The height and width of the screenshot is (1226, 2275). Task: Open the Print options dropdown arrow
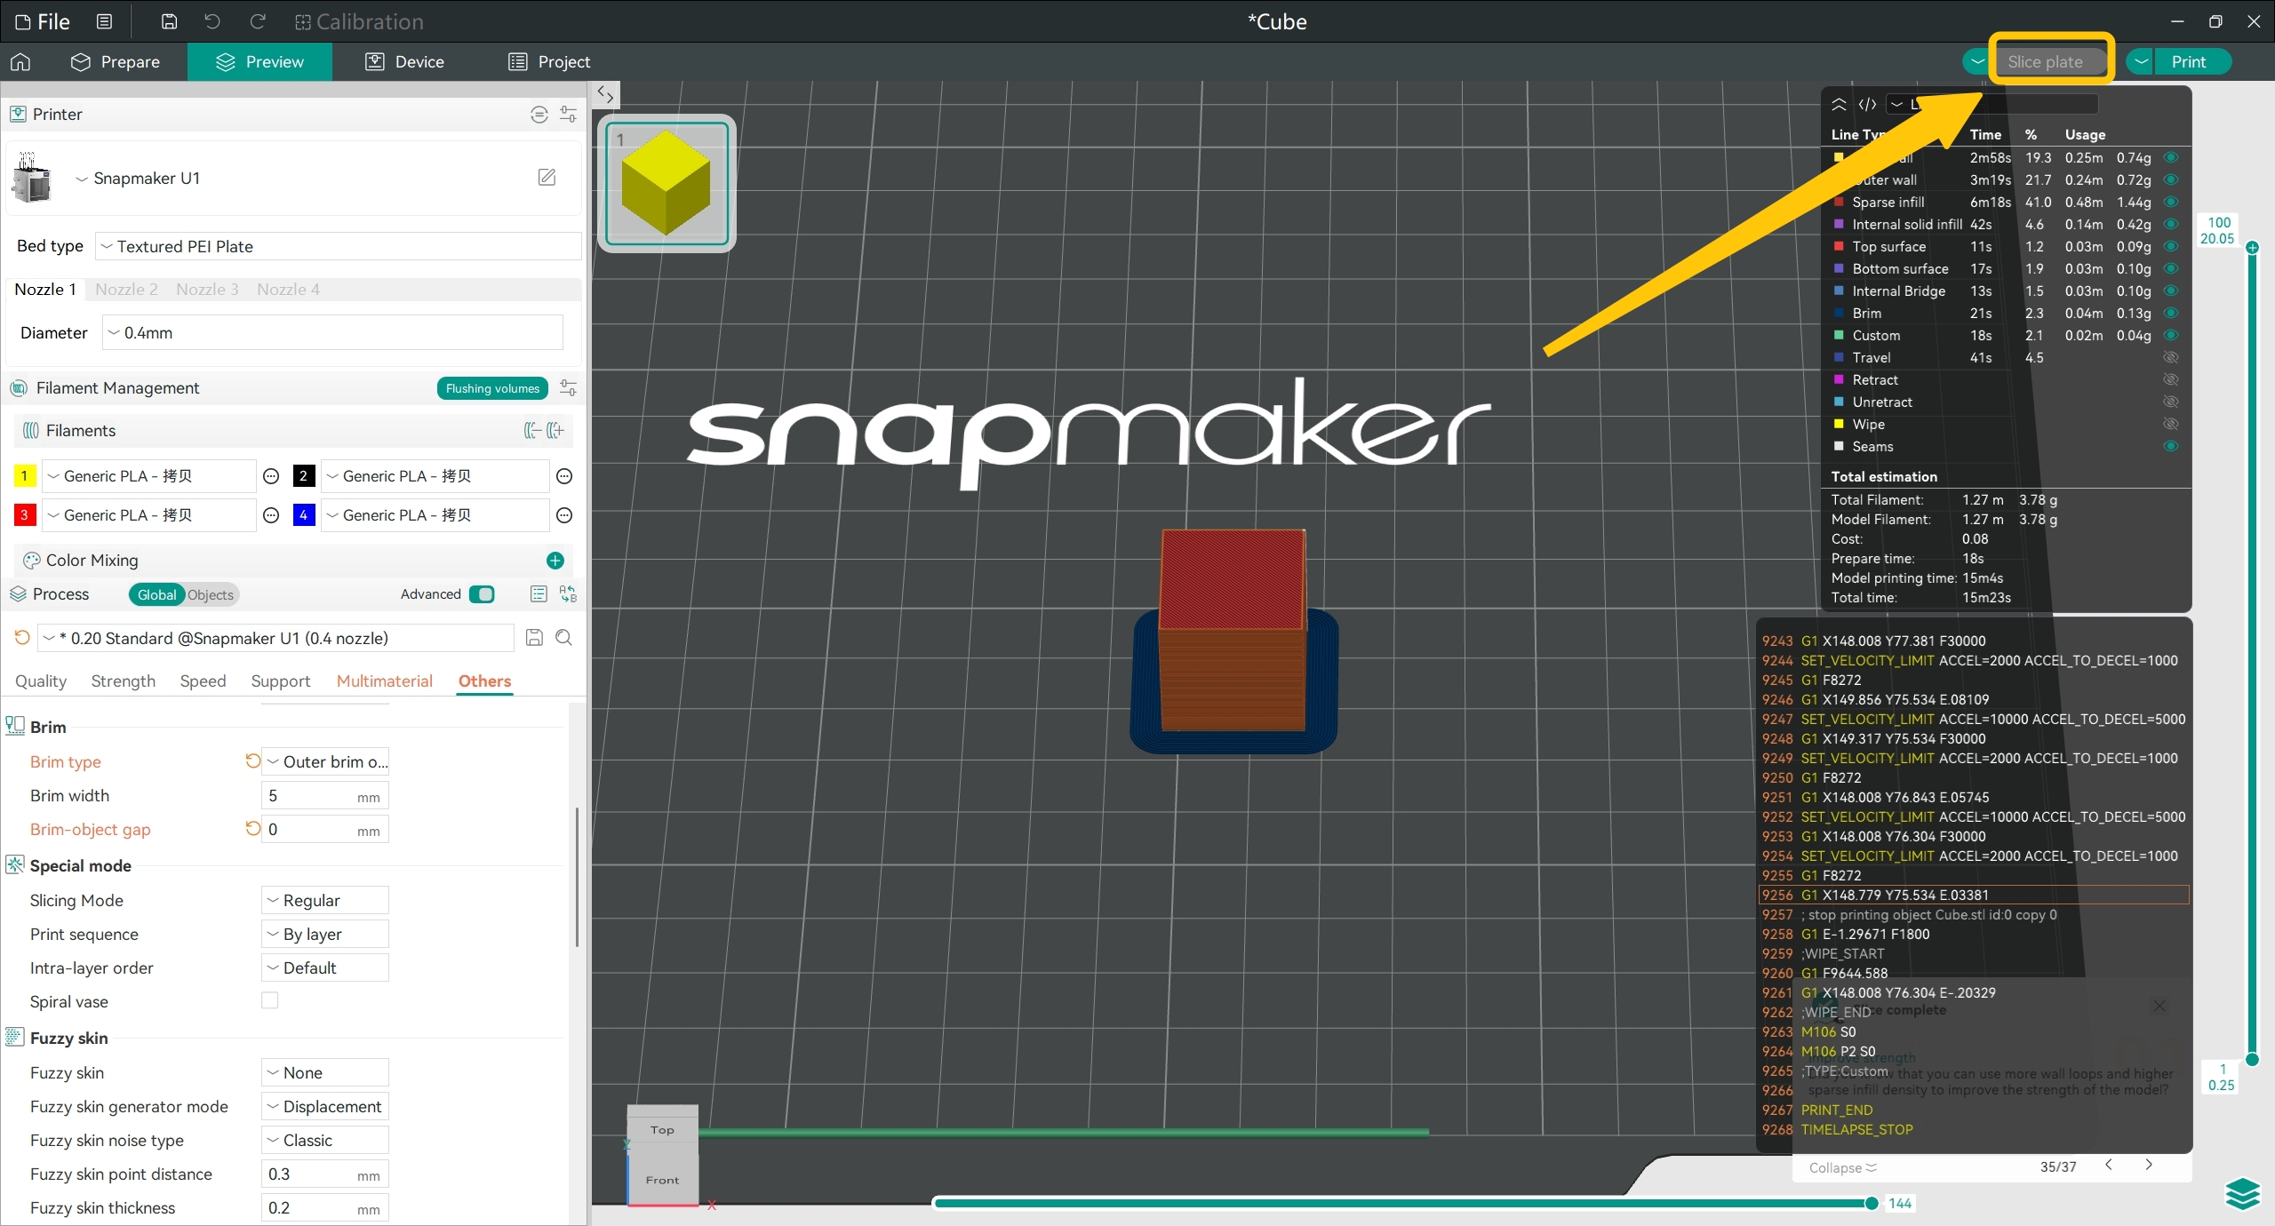[x=2141, y=61]
